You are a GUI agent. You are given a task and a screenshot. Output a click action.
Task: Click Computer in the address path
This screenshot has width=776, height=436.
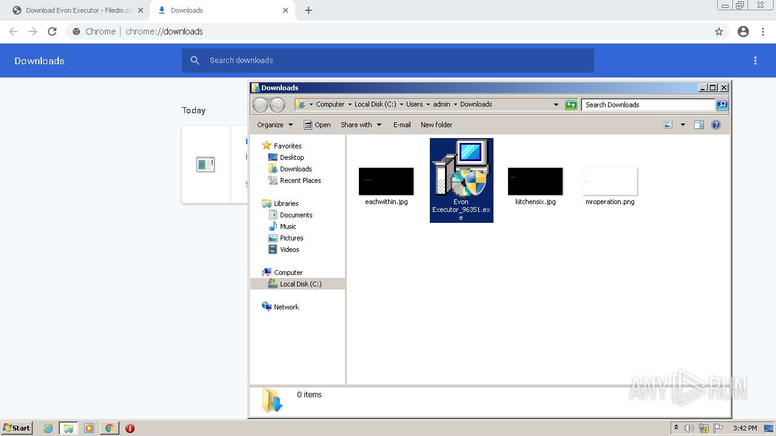pyautogui.click(x=330, y=104)
